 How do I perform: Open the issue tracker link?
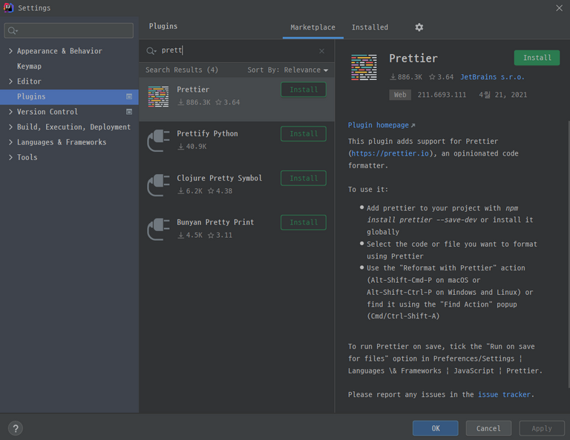click(504, 395)
